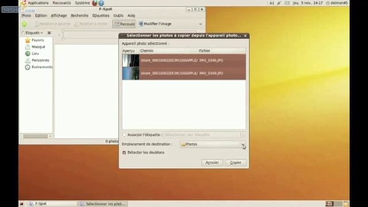Viewport: 368px width, 207px height.
Task: Click the timeline slider in F-Spot
Action: point(63,35)
